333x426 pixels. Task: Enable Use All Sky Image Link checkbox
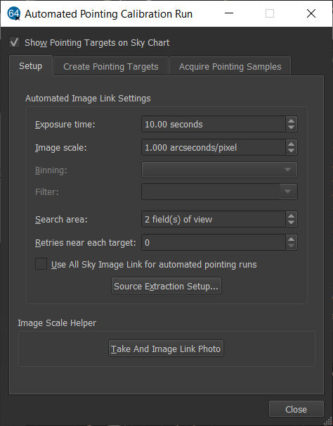(41, 264)
